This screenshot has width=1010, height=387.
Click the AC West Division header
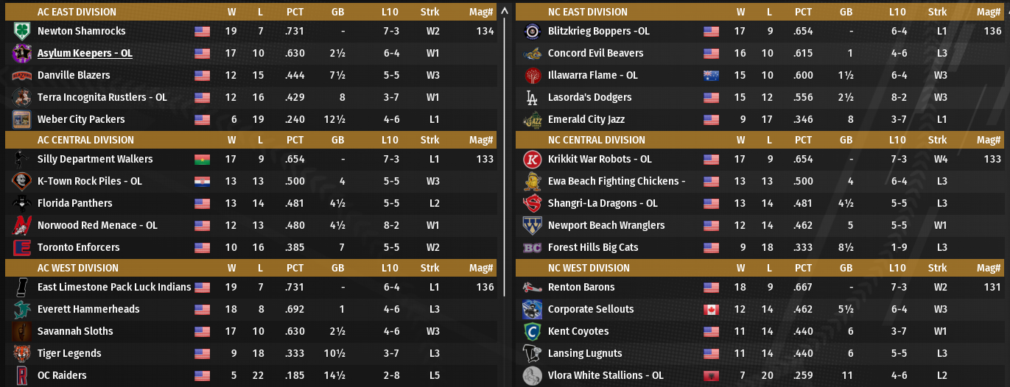click(x=85, y=268)
